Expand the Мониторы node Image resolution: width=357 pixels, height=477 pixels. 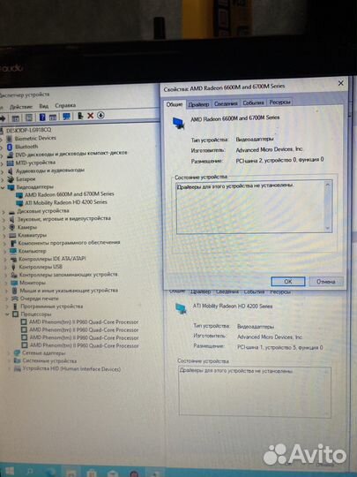tap(6, 284)
